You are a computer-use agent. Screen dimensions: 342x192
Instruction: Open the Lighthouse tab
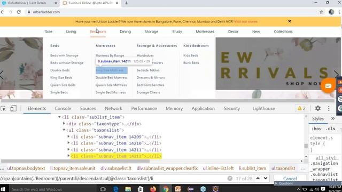263,108
